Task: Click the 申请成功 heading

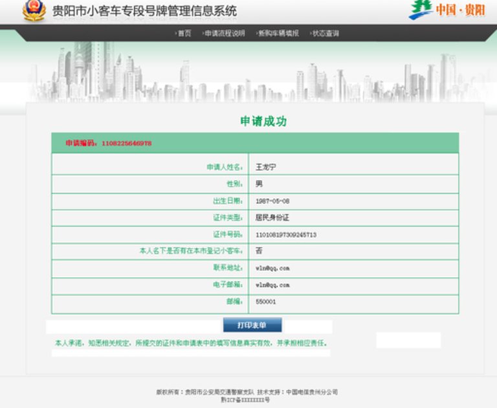Action: click(263, 121)
